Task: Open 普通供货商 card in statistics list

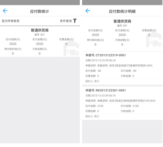Action: tap(40, 42)
